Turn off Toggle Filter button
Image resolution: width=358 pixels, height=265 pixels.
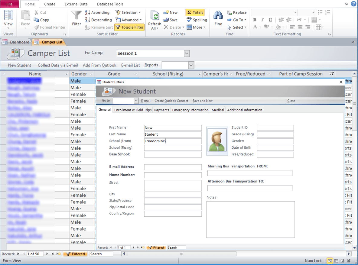point(129,27)
